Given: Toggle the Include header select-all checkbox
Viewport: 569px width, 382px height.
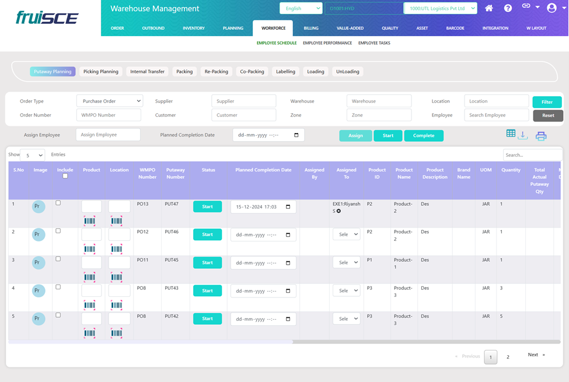Looking at the screenshot, I should 65,176.
